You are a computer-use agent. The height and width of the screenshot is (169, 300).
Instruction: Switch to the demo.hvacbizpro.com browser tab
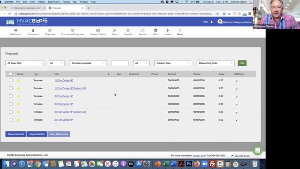27,8
